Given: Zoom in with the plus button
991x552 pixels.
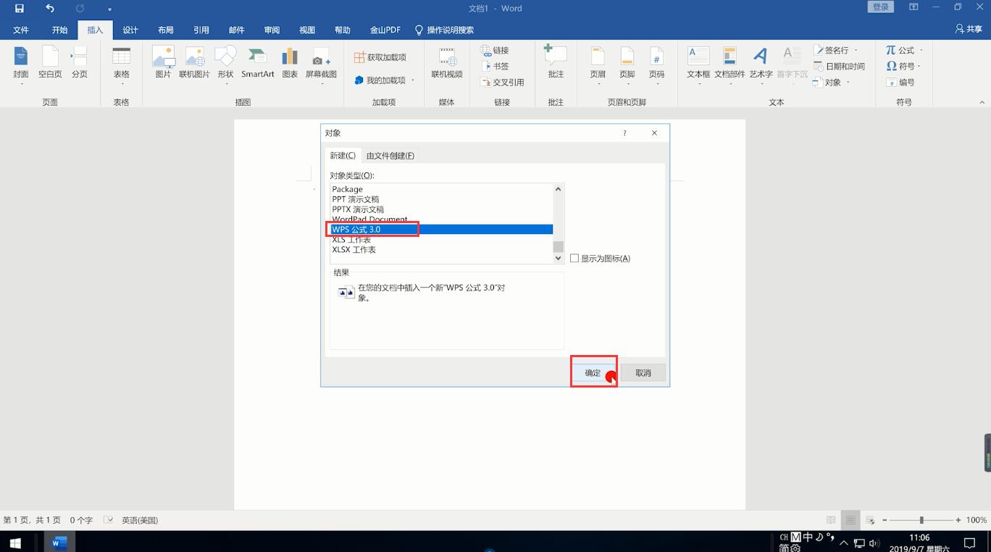Looking at the screenshot, I should coord(958,519).
